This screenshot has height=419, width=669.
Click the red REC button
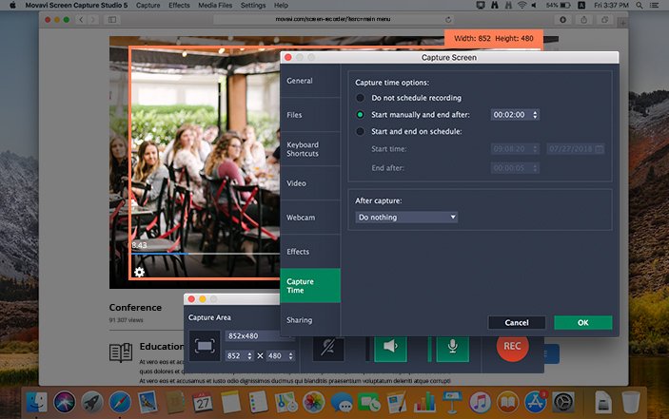512,346
